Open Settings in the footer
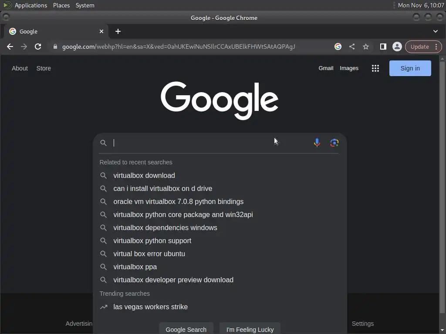 (363, 324)
